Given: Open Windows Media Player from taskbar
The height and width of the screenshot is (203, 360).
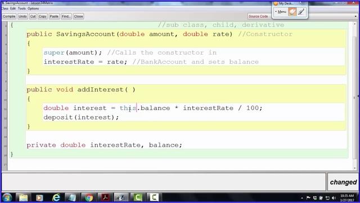Looking at the screenshot, I should point(39,197).
